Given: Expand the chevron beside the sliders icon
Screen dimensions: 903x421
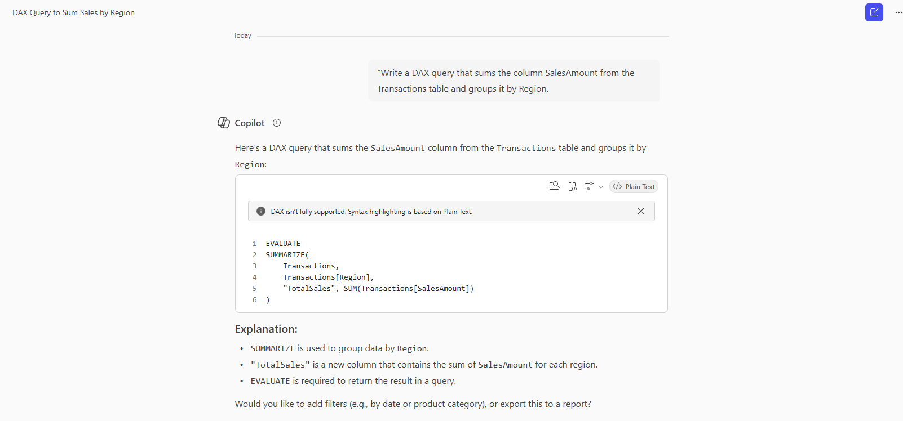Looking at the screenshot, I should 601,187.
